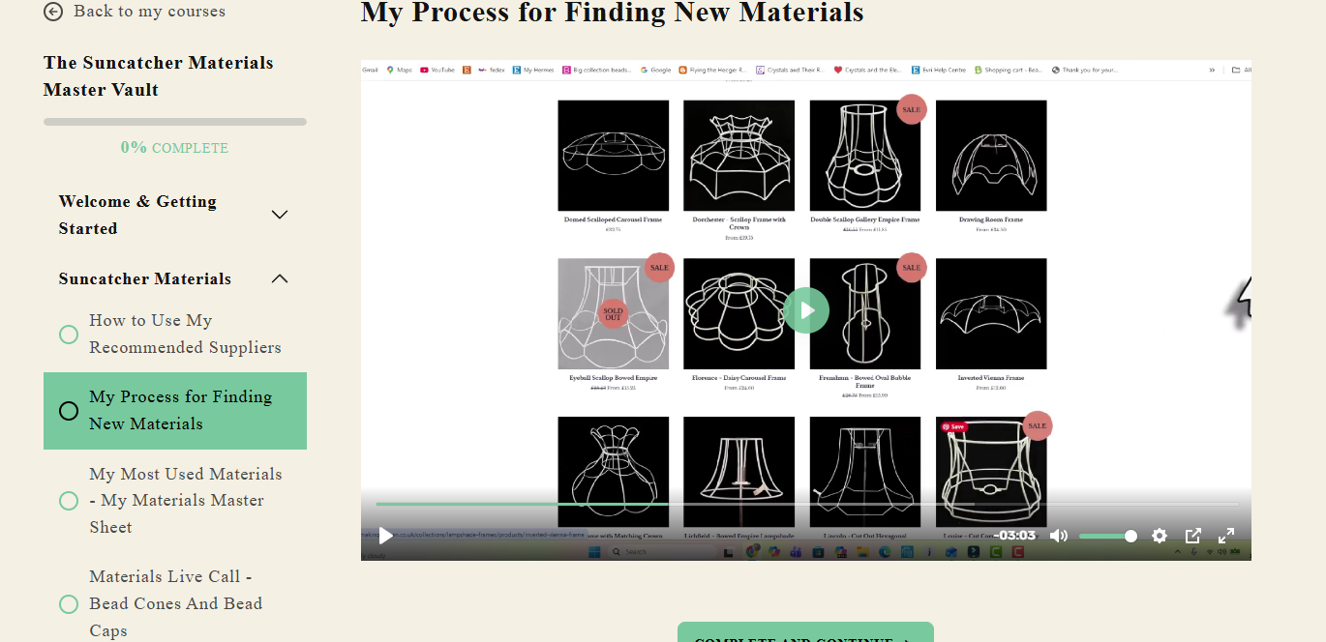Mute the video using the speaker icon
The height and width of the screenshot is (642, 1326).
(1059, 536)
